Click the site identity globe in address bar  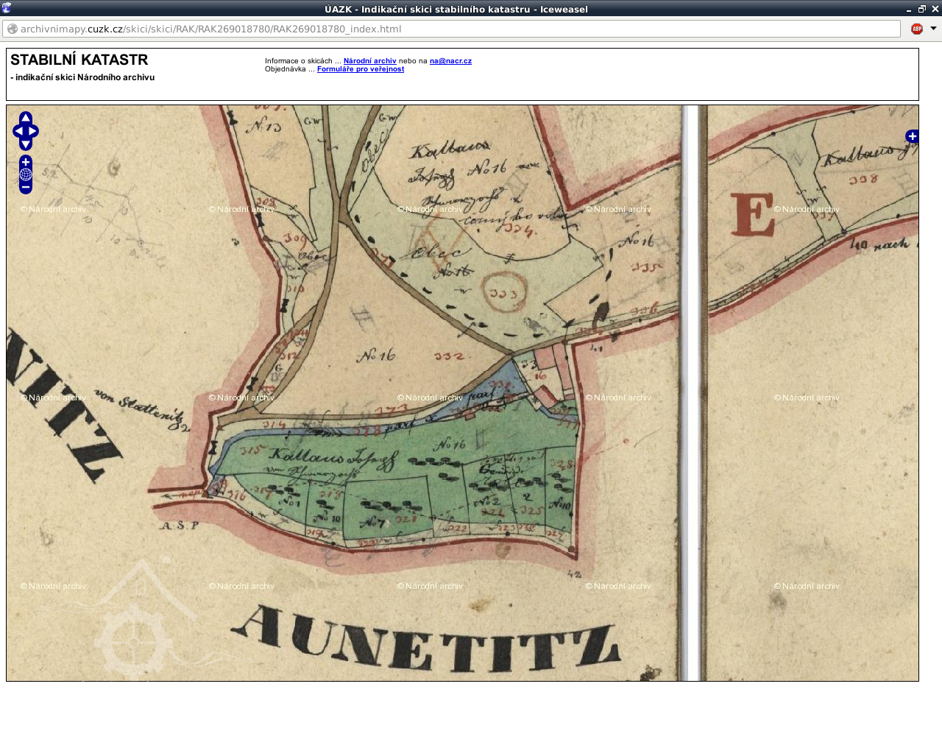[x=13, y=29]
